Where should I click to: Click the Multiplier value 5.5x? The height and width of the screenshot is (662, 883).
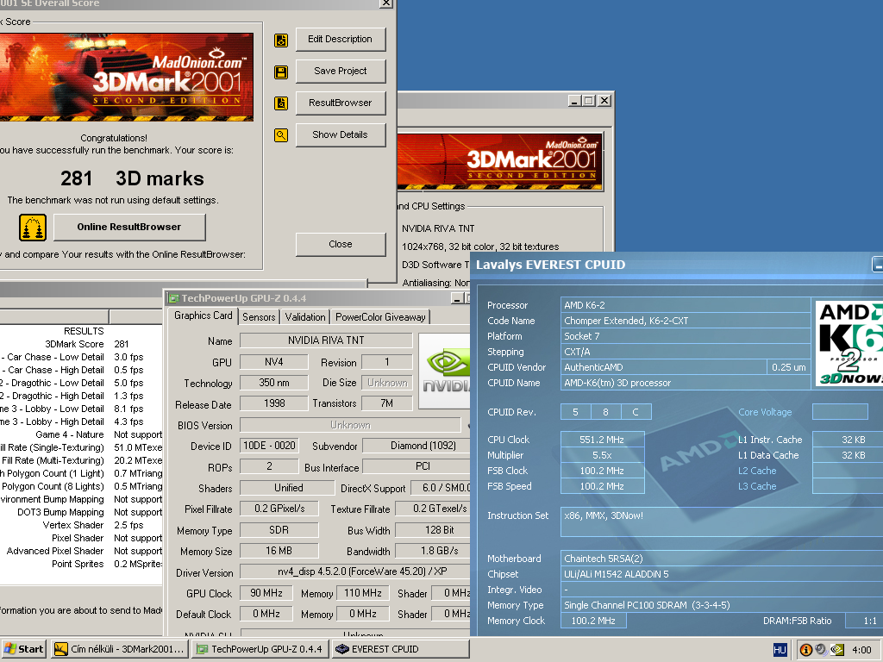(x=602, y=455)
